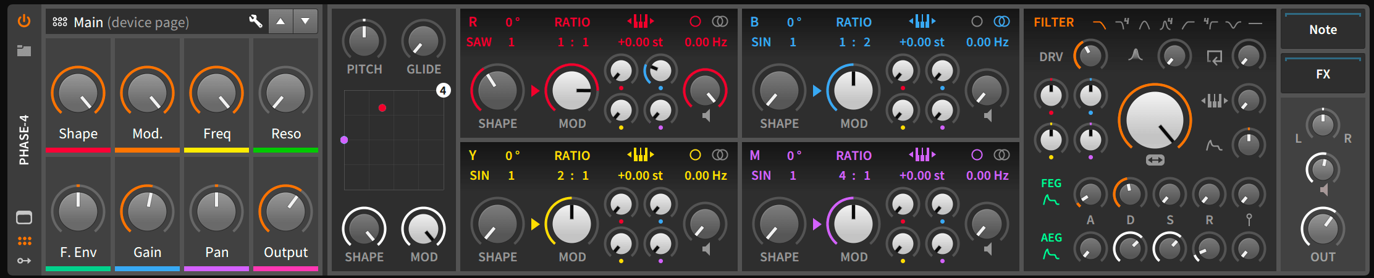Enable the red oscillator single-circle toggle
Image resolution: width=1374 pixels, height=278 pixels.
(695, 22)
